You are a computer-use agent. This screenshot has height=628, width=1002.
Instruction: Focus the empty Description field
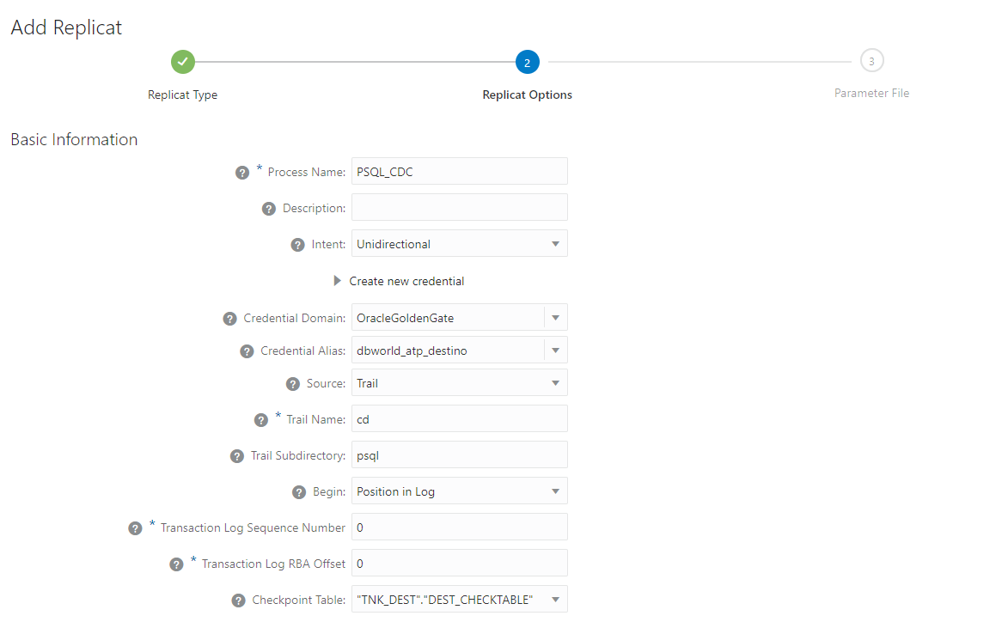(460, 207)
